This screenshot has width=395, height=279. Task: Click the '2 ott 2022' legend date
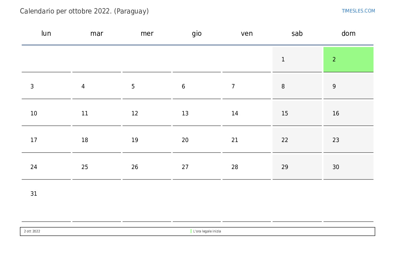point(32,231)
